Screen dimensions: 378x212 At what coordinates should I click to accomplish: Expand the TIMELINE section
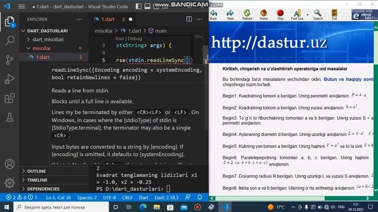(x=37, y=180)
